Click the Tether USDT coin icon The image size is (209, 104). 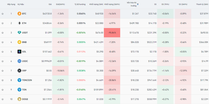tap(19, 33)
